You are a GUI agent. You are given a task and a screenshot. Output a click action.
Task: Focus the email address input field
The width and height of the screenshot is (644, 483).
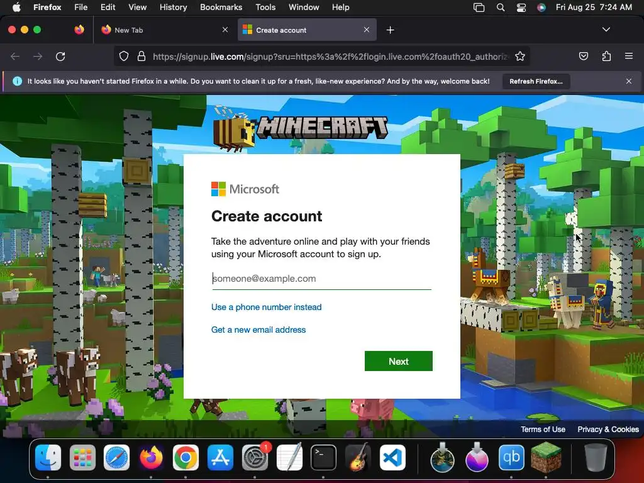coord(321,279)
